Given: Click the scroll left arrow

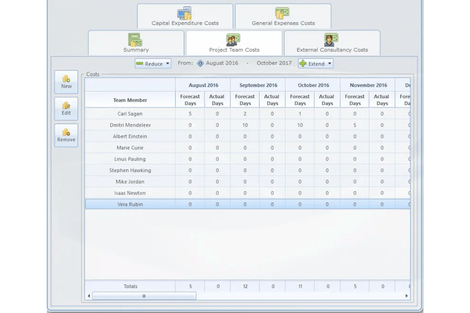Looking at the screenshot, I should (x=89, y=296).
